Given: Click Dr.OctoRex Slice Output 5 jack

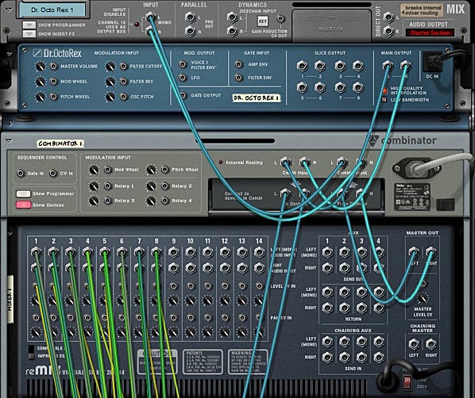Looking at the screenshot, I should [x=302, y=87].
